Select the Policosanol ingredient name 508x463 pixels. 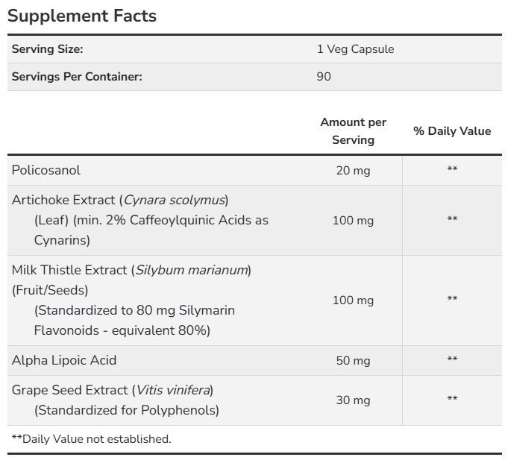tap(46, 170)
